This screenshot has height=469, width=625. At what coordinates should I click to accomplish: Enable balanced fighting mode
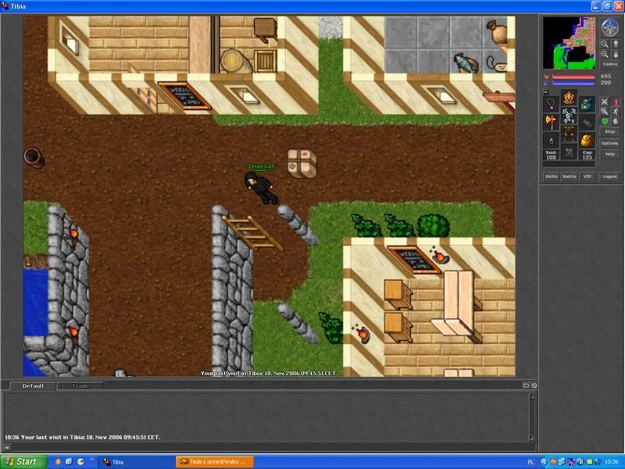(604, 112)
